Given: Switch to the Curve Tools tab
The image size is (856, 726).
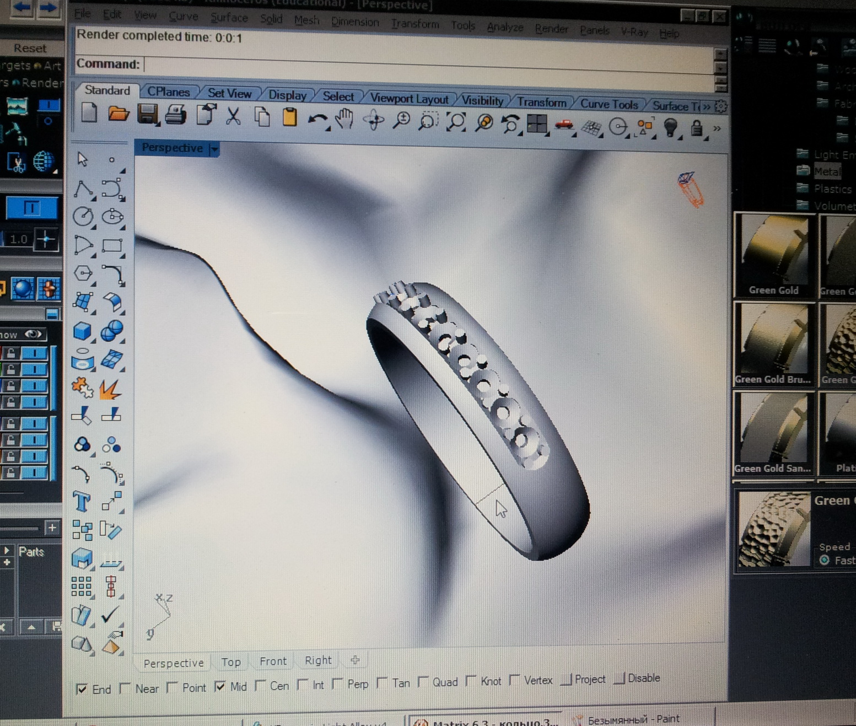Looking at the screenshot, I should click(x=609, y=104).
